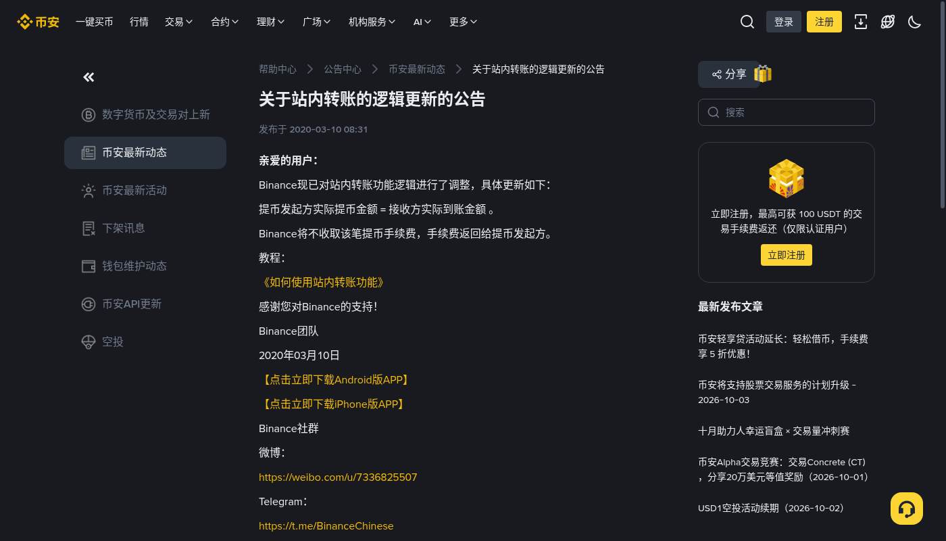The height and width of the screenshot is (541, 946).
Task: Click the download app icon
Action: pos(861,22)
